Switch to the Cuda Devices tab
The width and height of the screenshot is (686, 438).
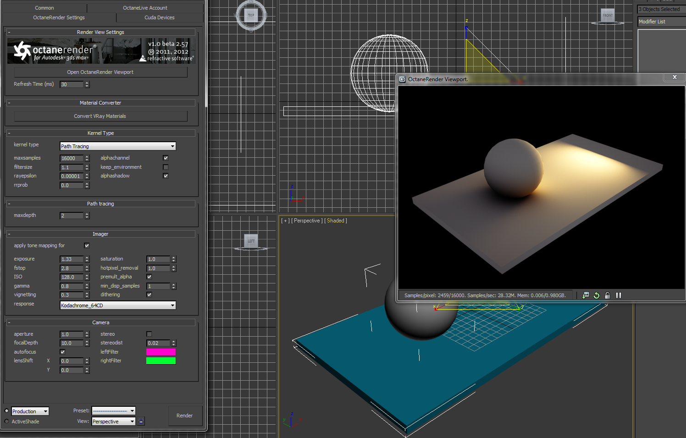160,17
